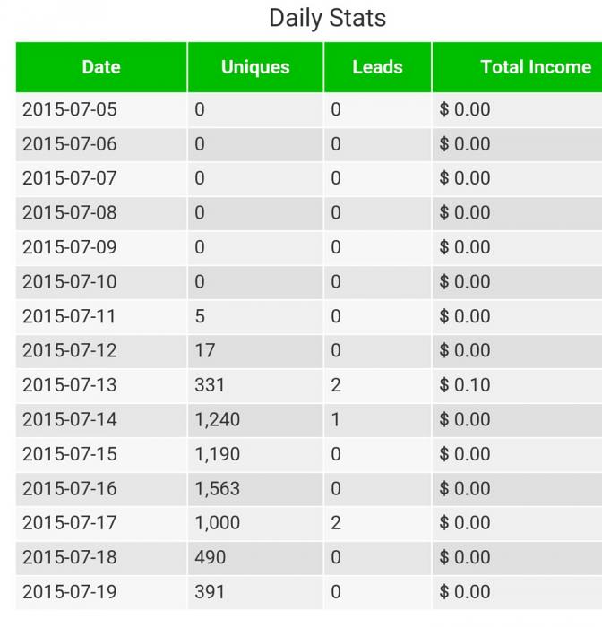Click the Daily Stats title

[x=328, y=19]
